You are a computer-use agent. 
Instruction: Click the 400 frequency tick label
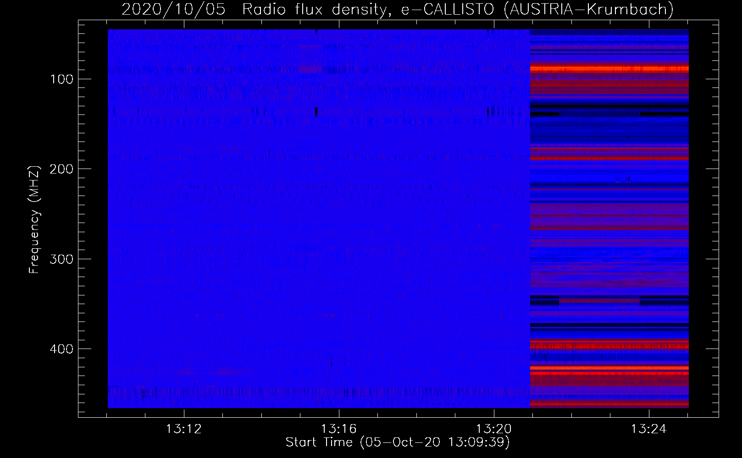click(x=61, y=349)
